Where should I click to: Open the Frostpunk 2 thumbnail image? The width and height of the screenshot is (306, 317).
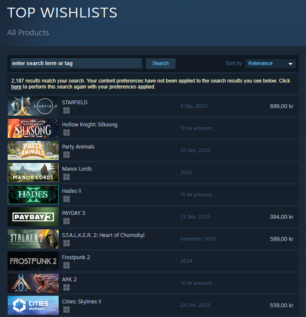tap(33, 261)
